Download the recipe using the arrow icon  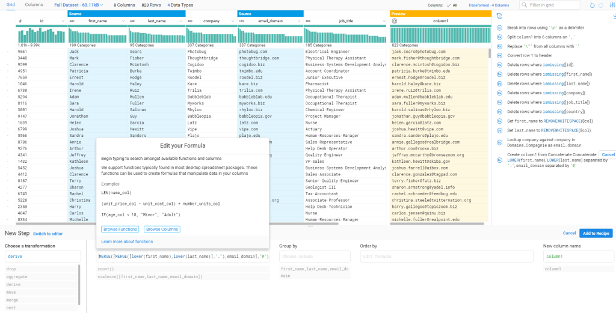point(613,16)
